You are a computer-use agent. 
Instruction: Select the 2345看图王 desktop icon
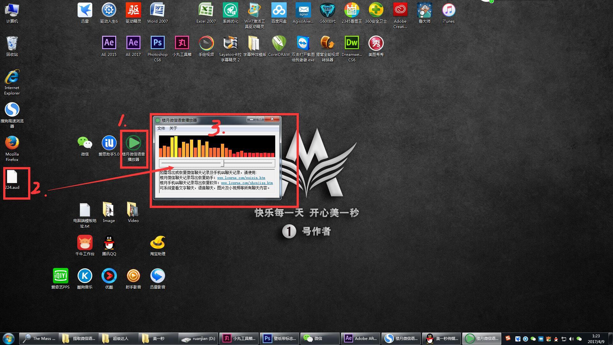click(352, 13)
